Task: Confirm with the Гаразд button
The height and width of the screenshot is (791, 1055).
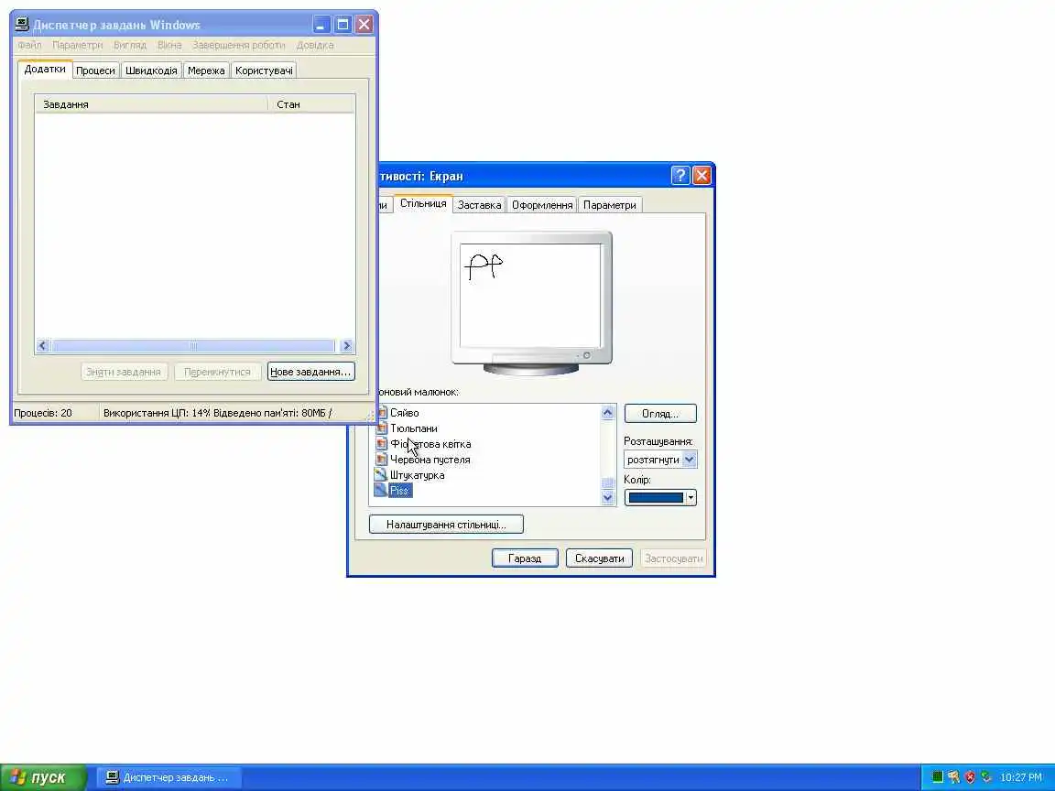Action: 525,558
